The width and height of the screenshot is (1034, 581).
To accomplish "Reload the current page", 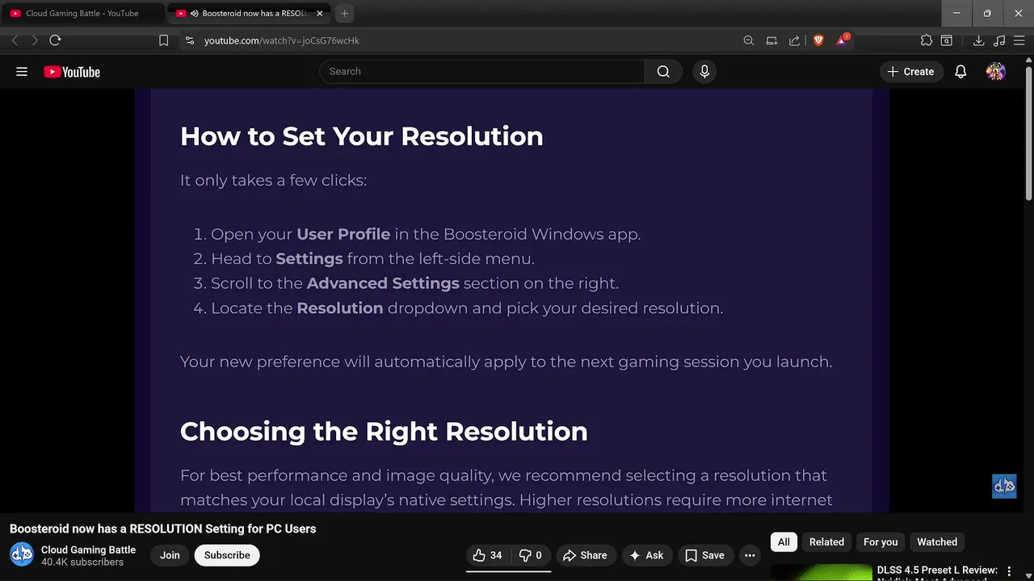I will click(x=55, y=40).
